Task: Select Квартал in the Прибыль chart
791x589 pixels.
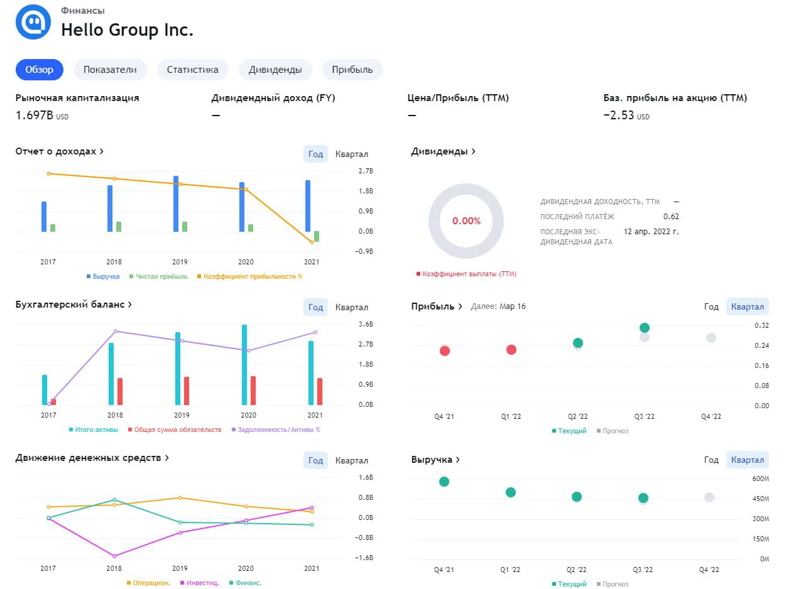Action: 748,306
